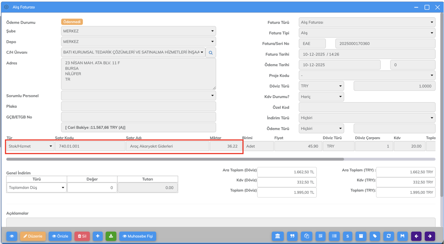Click the QR code icon button
444x244 pixels.
(321, 236)
